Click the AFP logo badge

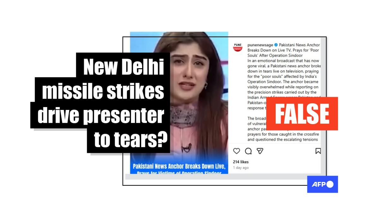click(x=322, y=184)
